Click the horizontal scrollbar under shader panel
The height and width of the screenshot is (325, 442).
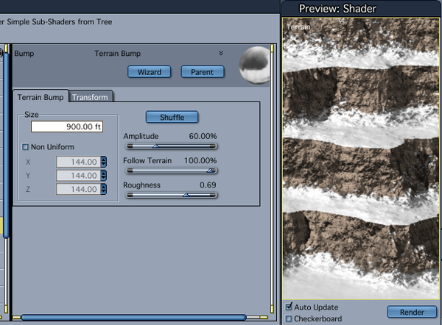point(134,318)
